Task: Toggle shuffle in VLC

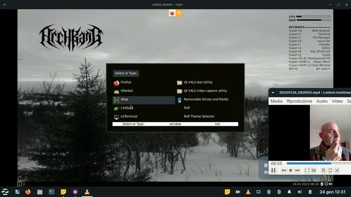Action: [337, 170]
